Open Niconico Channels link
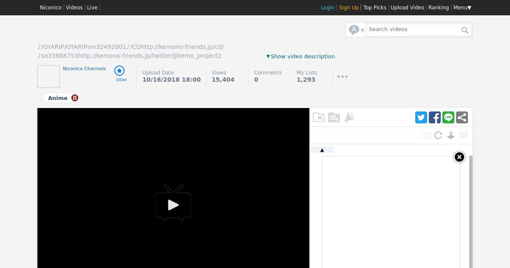This screenshot has height=268, width=510. (84, 68)
